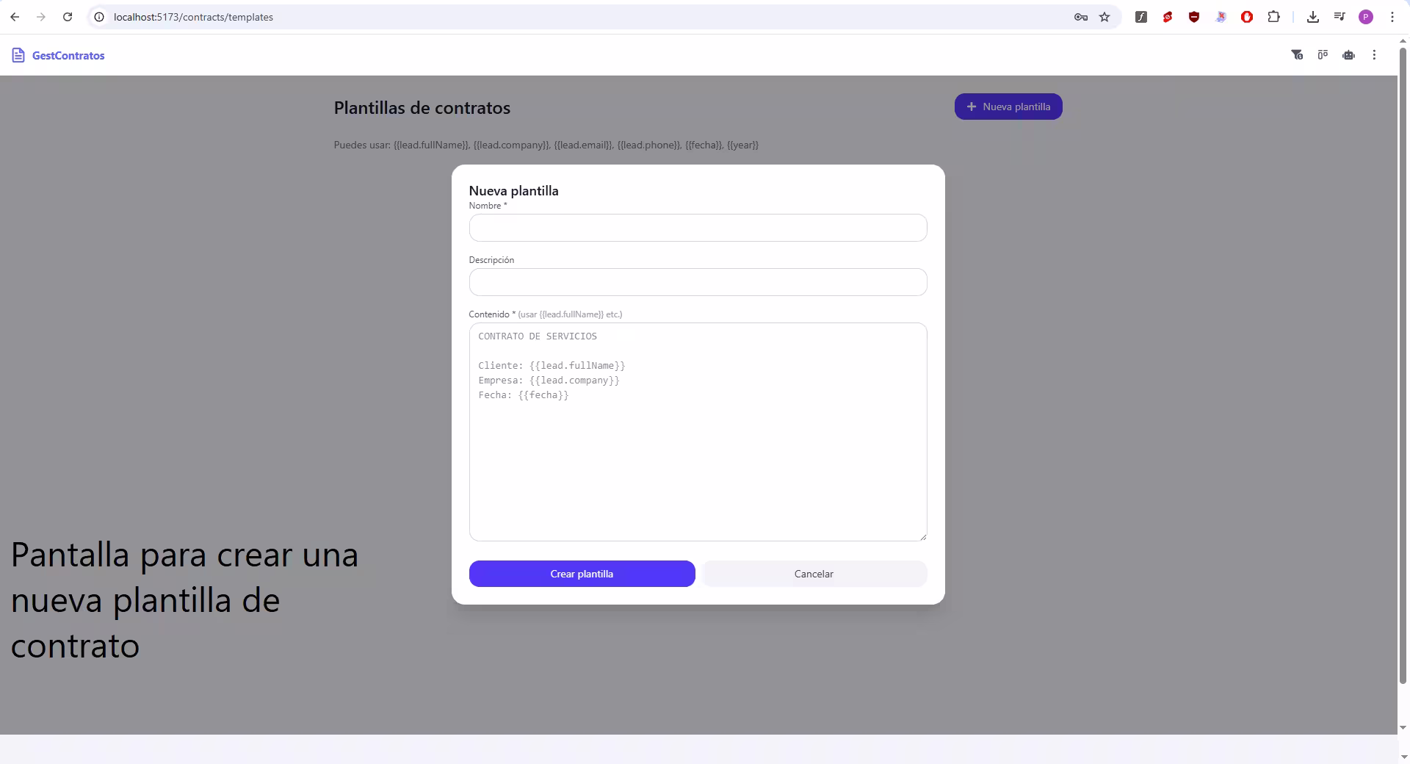Focus the Nombre input field
1410x764 pixels.
coord(697,228)
